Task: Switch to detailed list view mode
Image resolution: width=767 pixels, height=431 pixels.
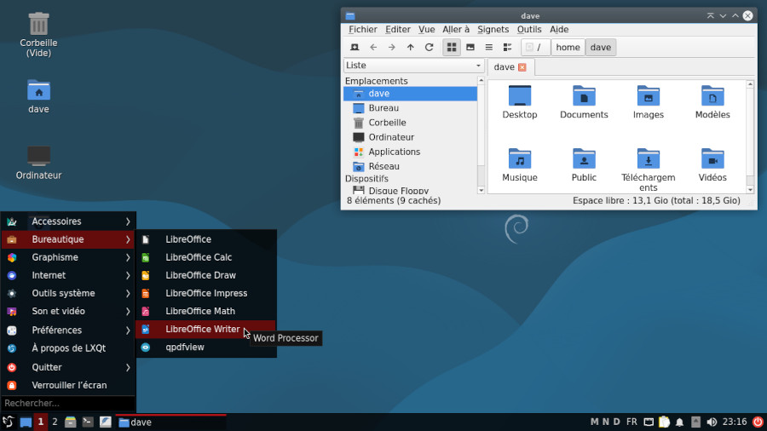Action: click(507, 48)
